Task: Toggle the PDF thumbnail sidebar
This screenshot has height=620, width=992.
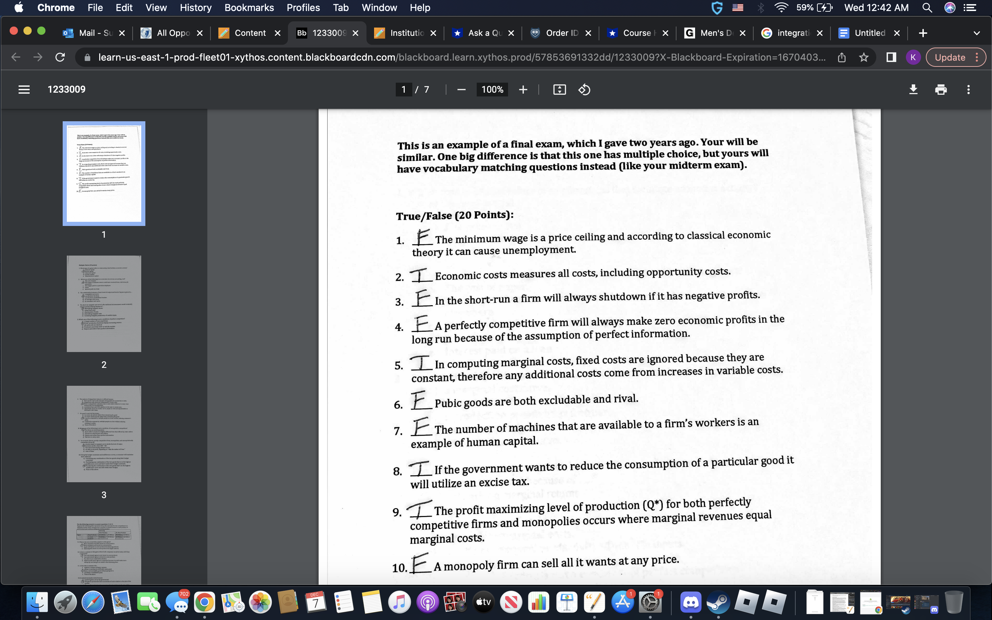Action: point(24,90)
